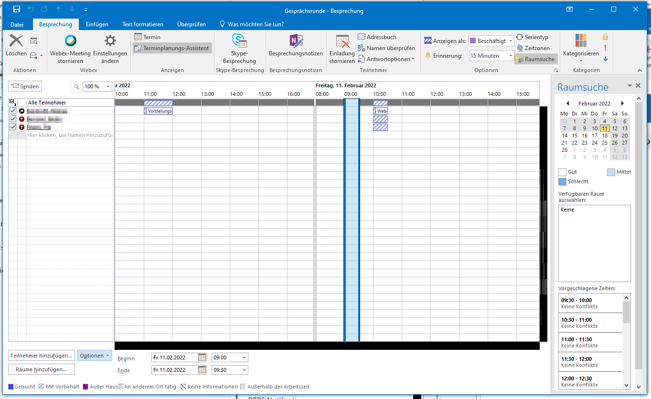
Task: Open the Raumsuche pane options arrow
Action: click(x=630, y=86)
